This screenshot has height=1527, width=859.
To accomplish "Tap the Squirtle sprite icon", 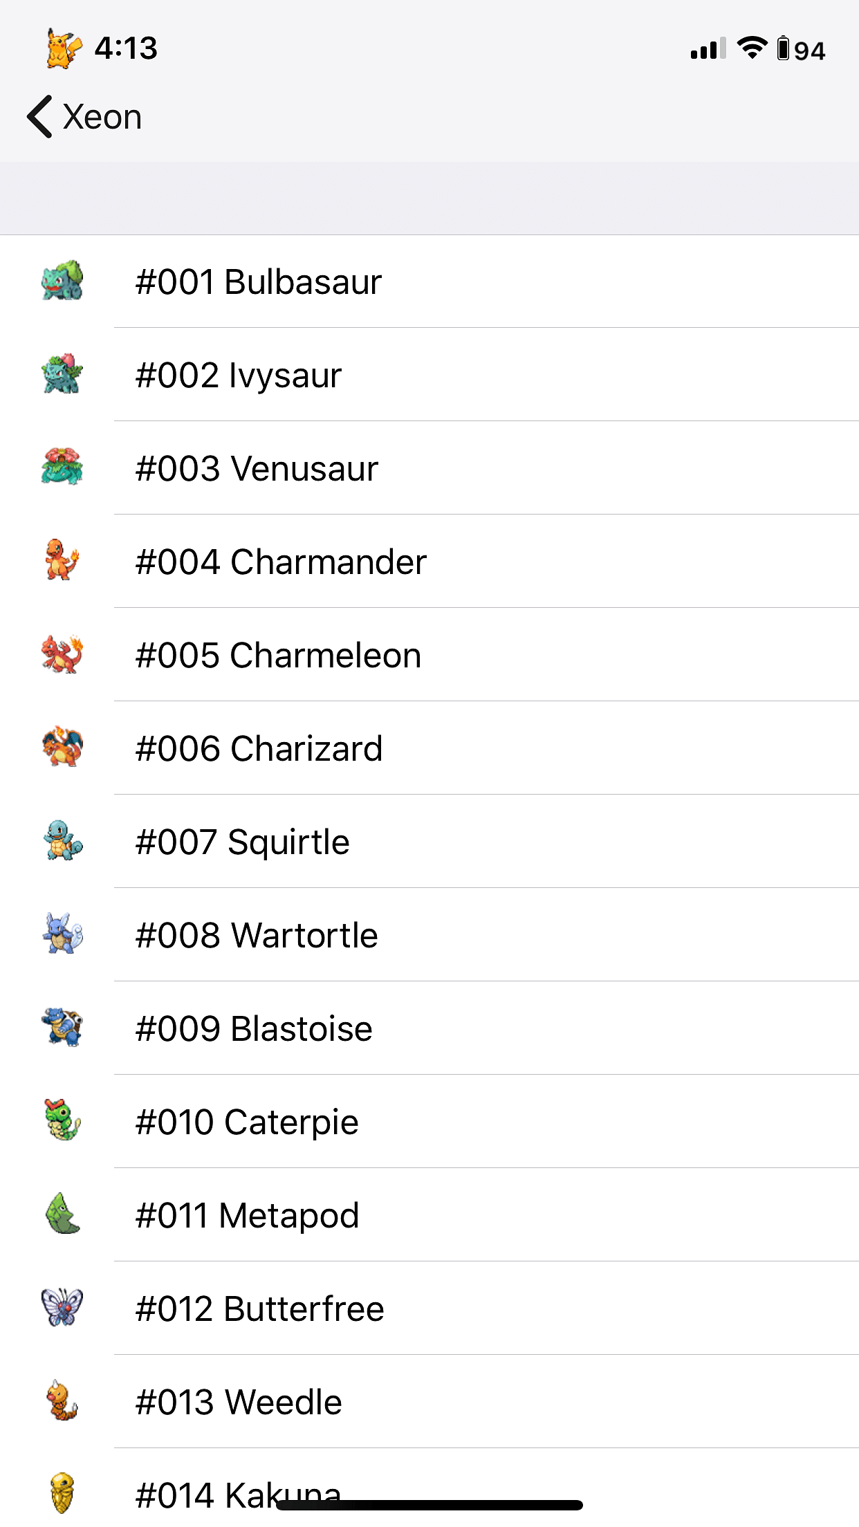I will tap(62, 840).
